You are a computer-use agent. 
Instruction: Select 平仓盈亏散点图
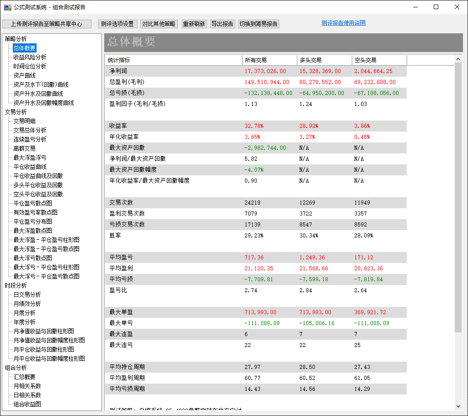33,203
